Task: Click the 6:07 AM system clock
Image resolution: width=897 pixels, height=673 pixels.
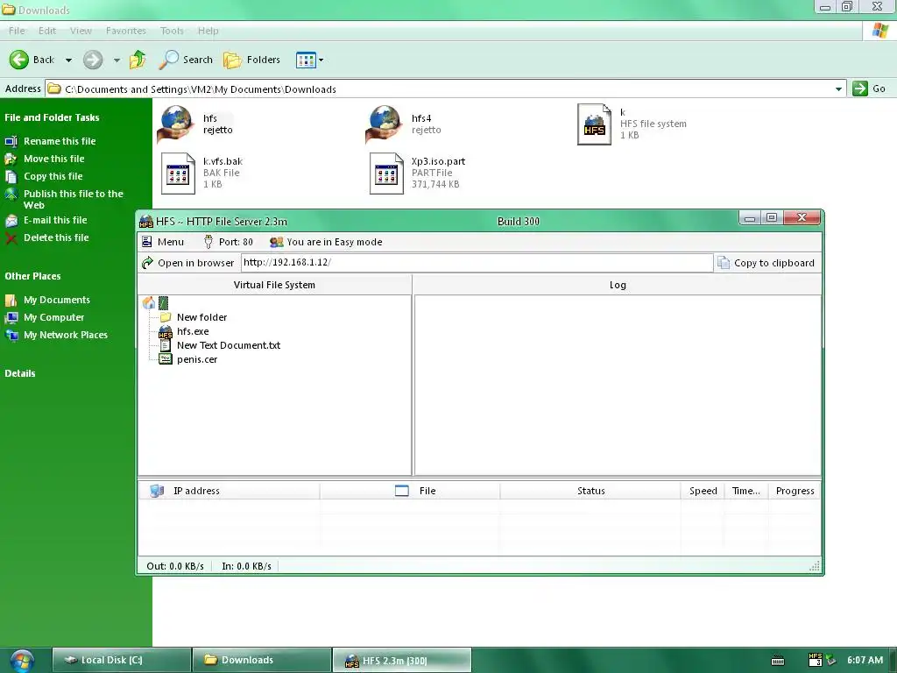Action: coord(865,660)
